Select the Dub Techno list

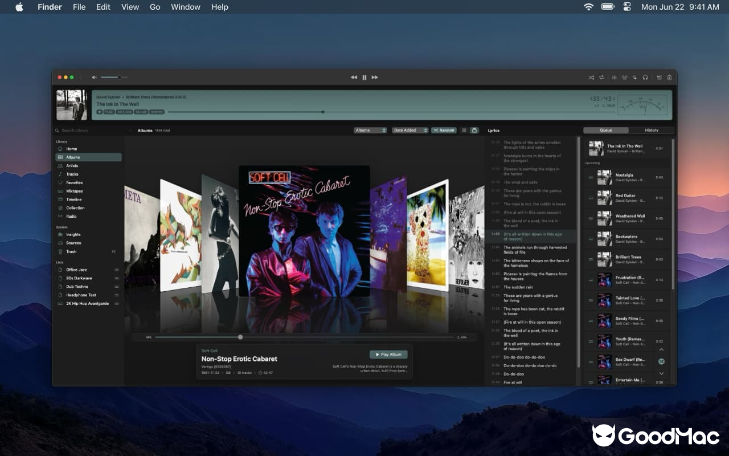click(88, 287)
